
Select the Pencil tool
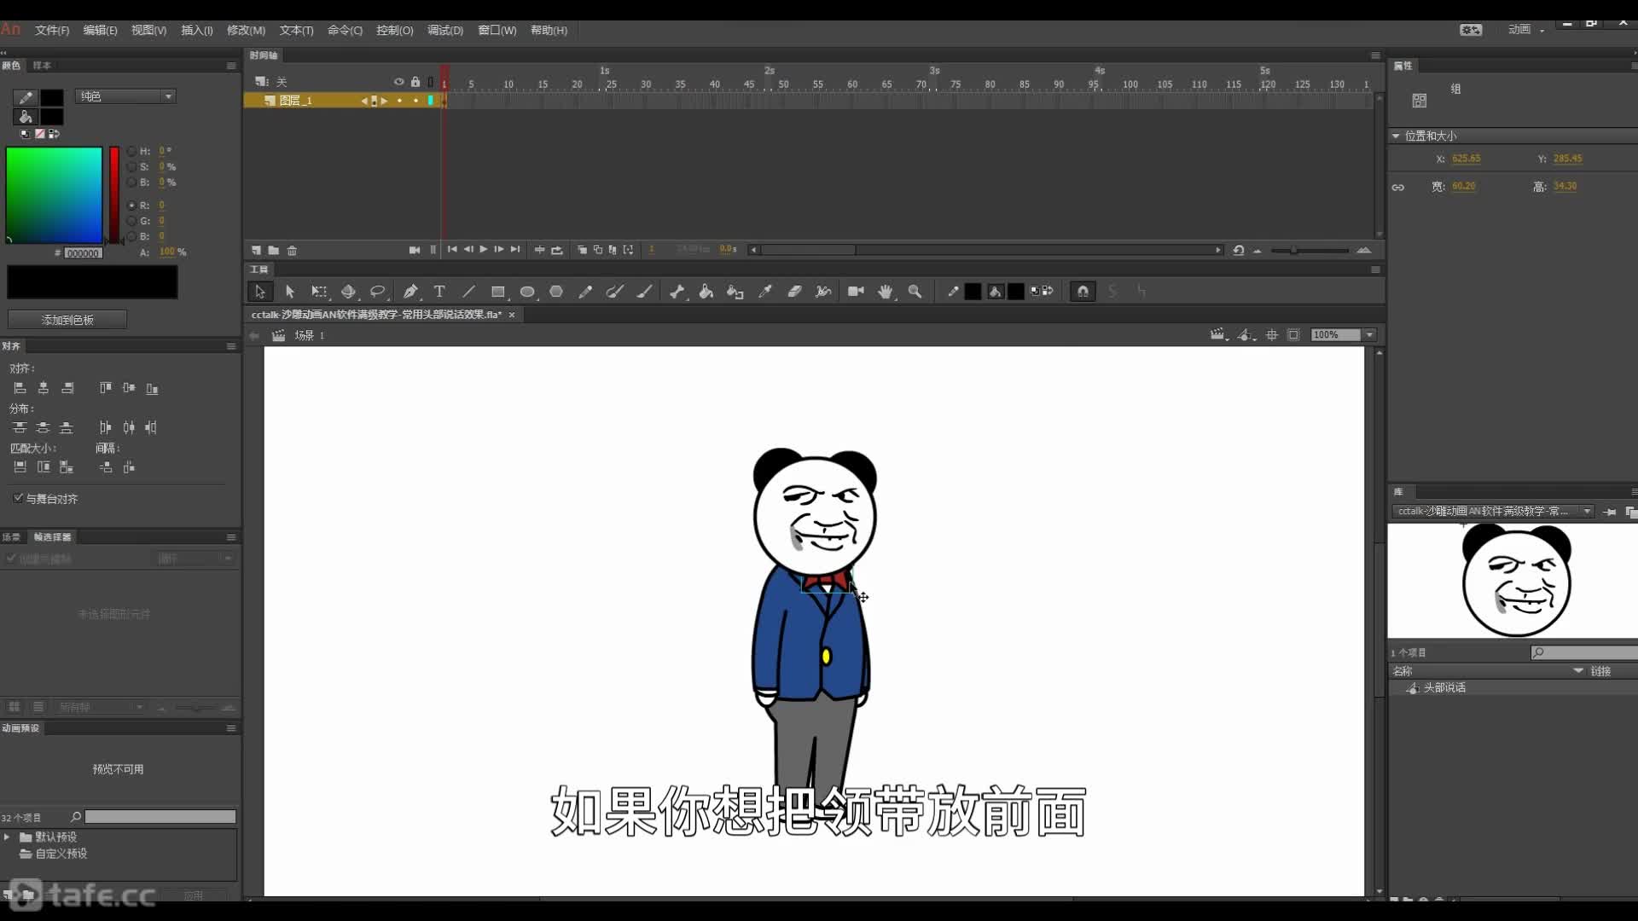585,292
